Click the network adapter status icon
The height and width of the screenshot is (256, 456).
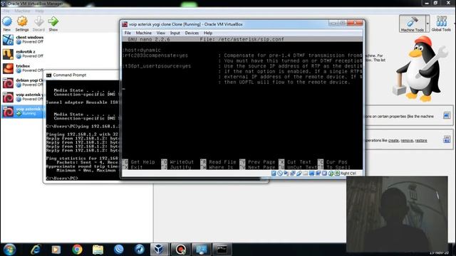pos(293,174)
